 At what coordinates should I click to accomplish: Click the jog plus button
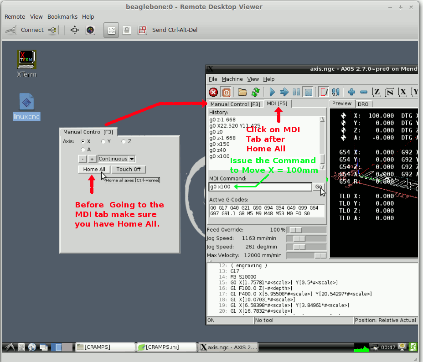coord(92,159)
